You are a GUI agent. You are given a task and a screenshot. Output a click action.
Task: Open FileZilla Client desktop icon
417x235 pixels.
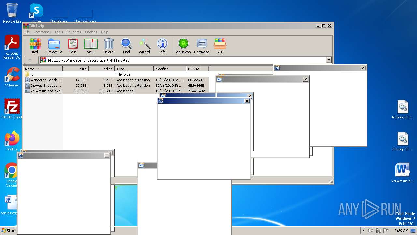pyautogui.click(x=12, y=109)
